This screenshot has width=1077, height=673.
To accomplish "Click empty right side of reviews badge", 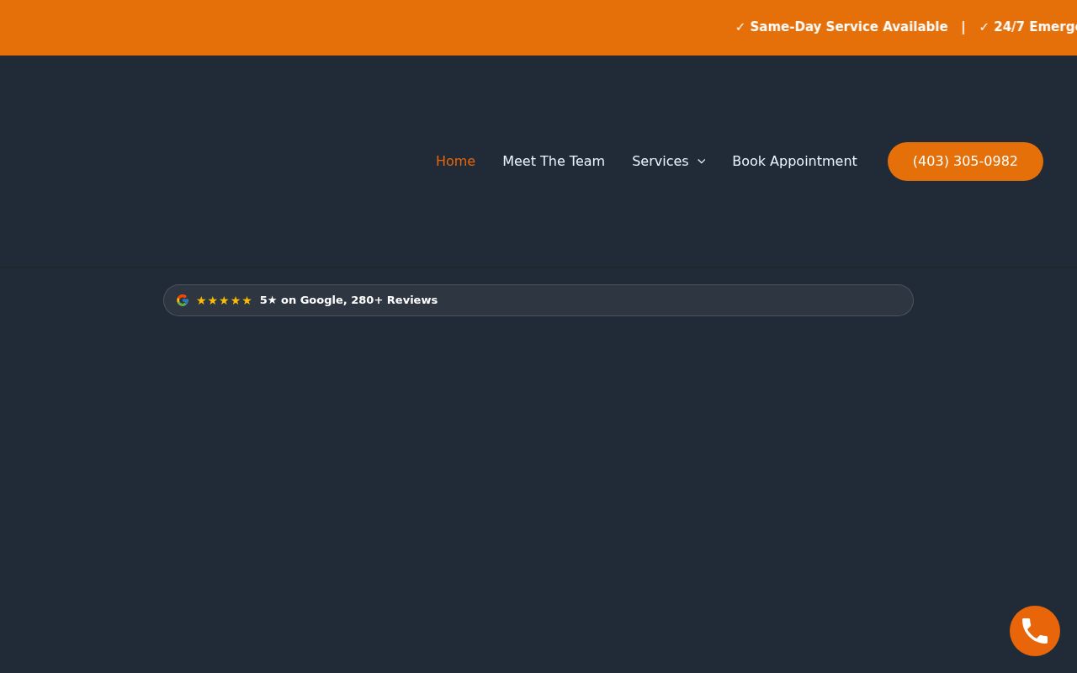I will pyautogui.click(x=673, y=300).
